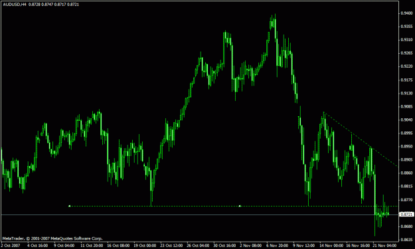This screenshot has width=415, height=249.
Task: Click the 0.8635 price scale label
Action: tap(406, 240)
